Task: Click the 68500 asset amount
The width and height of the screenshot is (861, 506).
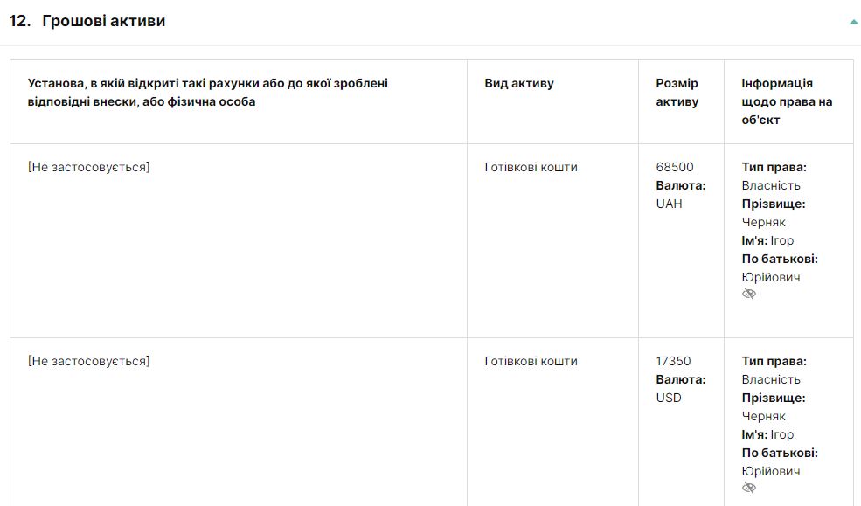Action: [675, 167]
